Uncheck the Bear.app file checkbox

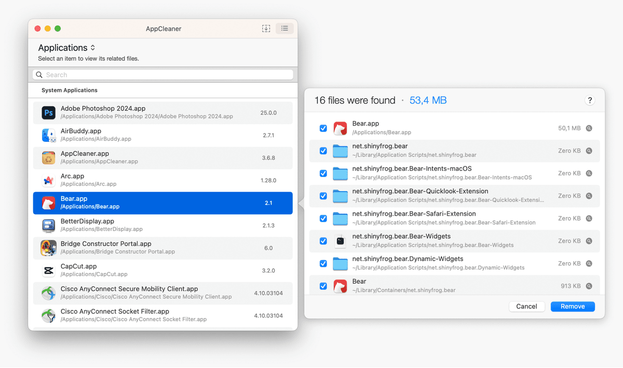pyautogui.click(x=323, y=128)
